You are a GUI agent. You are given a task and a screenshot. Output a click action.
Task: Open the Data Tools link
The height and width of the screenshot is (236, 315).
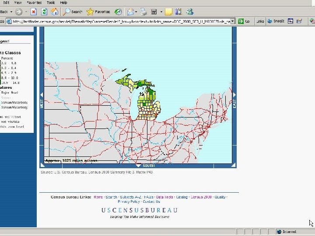click(164, 197)
